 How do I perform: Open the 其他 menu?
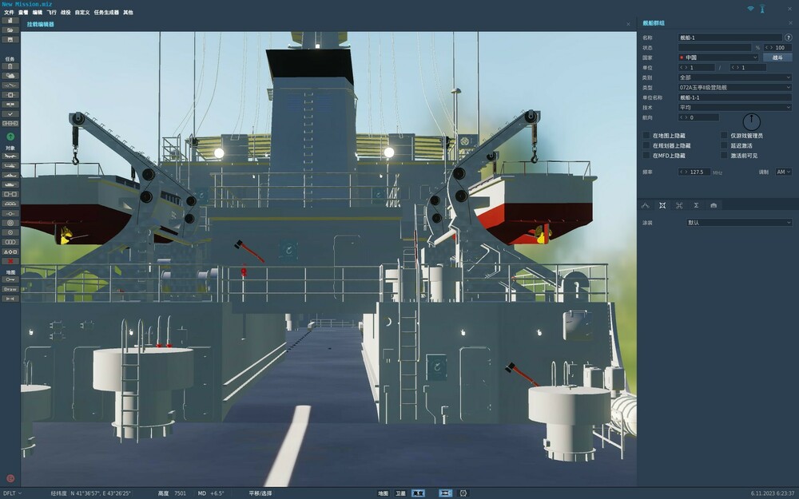(x=128, y=12)
